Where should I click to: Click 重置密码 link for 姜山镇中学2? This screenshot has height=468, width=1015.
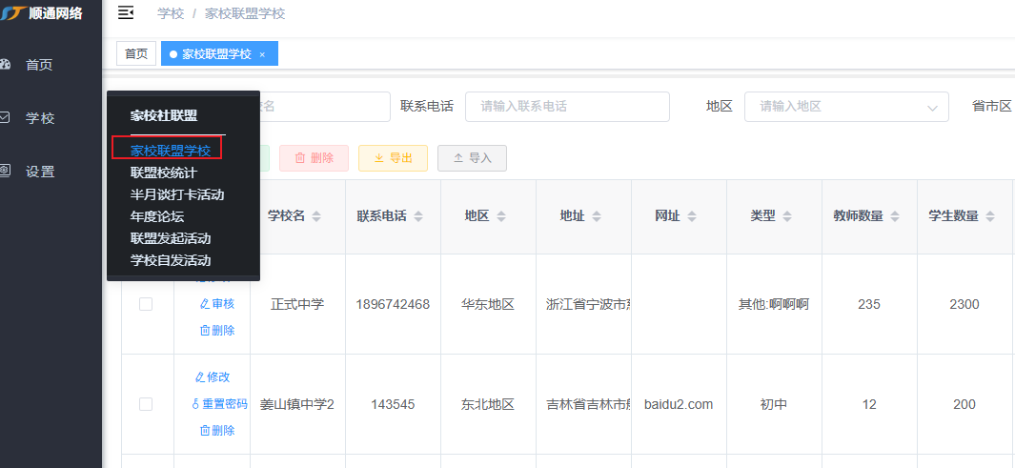pyautogui.click(x=219, y=404)
